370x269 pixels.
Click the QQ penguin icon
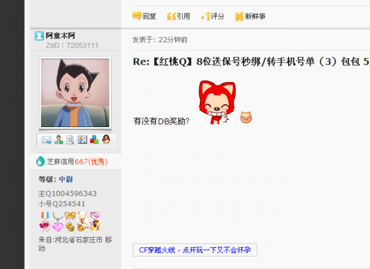click(x=106, y=139)
